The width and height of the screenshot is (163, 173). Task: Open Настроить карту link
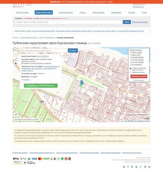pyautogui.click(x=139, y=80)
